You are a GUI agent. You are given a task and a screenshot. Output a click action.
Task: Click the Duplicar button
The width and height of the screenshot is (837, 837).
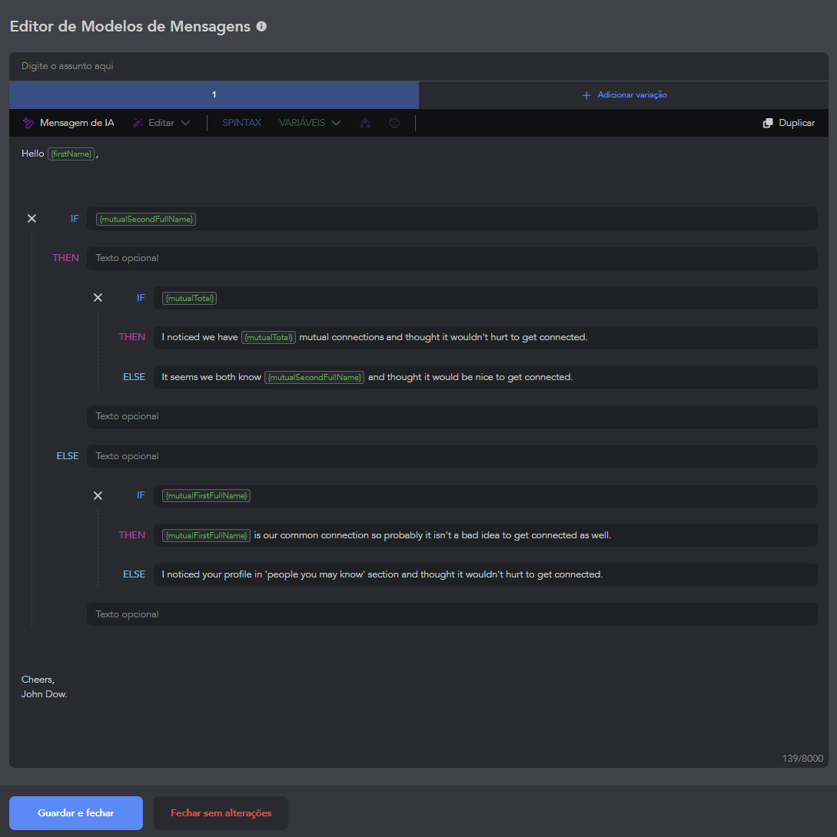coord(789,123)
